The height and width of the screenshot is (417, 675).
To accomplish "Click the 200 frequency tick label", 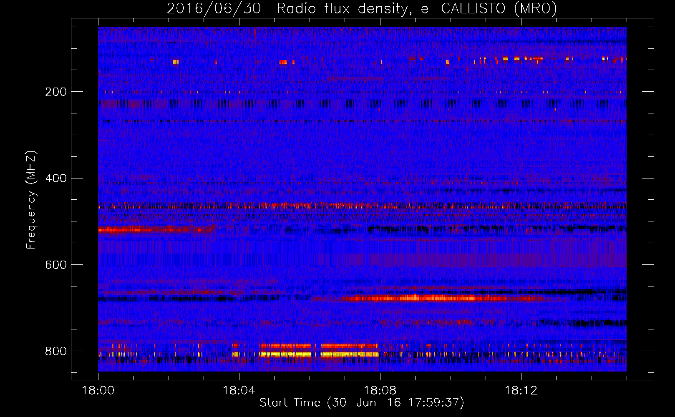I will [56, 92].
